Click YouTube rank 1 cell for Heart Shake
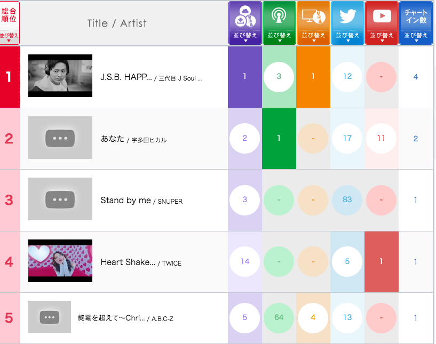The height and width of the screenshot is (344, 436). coord(381,262)
